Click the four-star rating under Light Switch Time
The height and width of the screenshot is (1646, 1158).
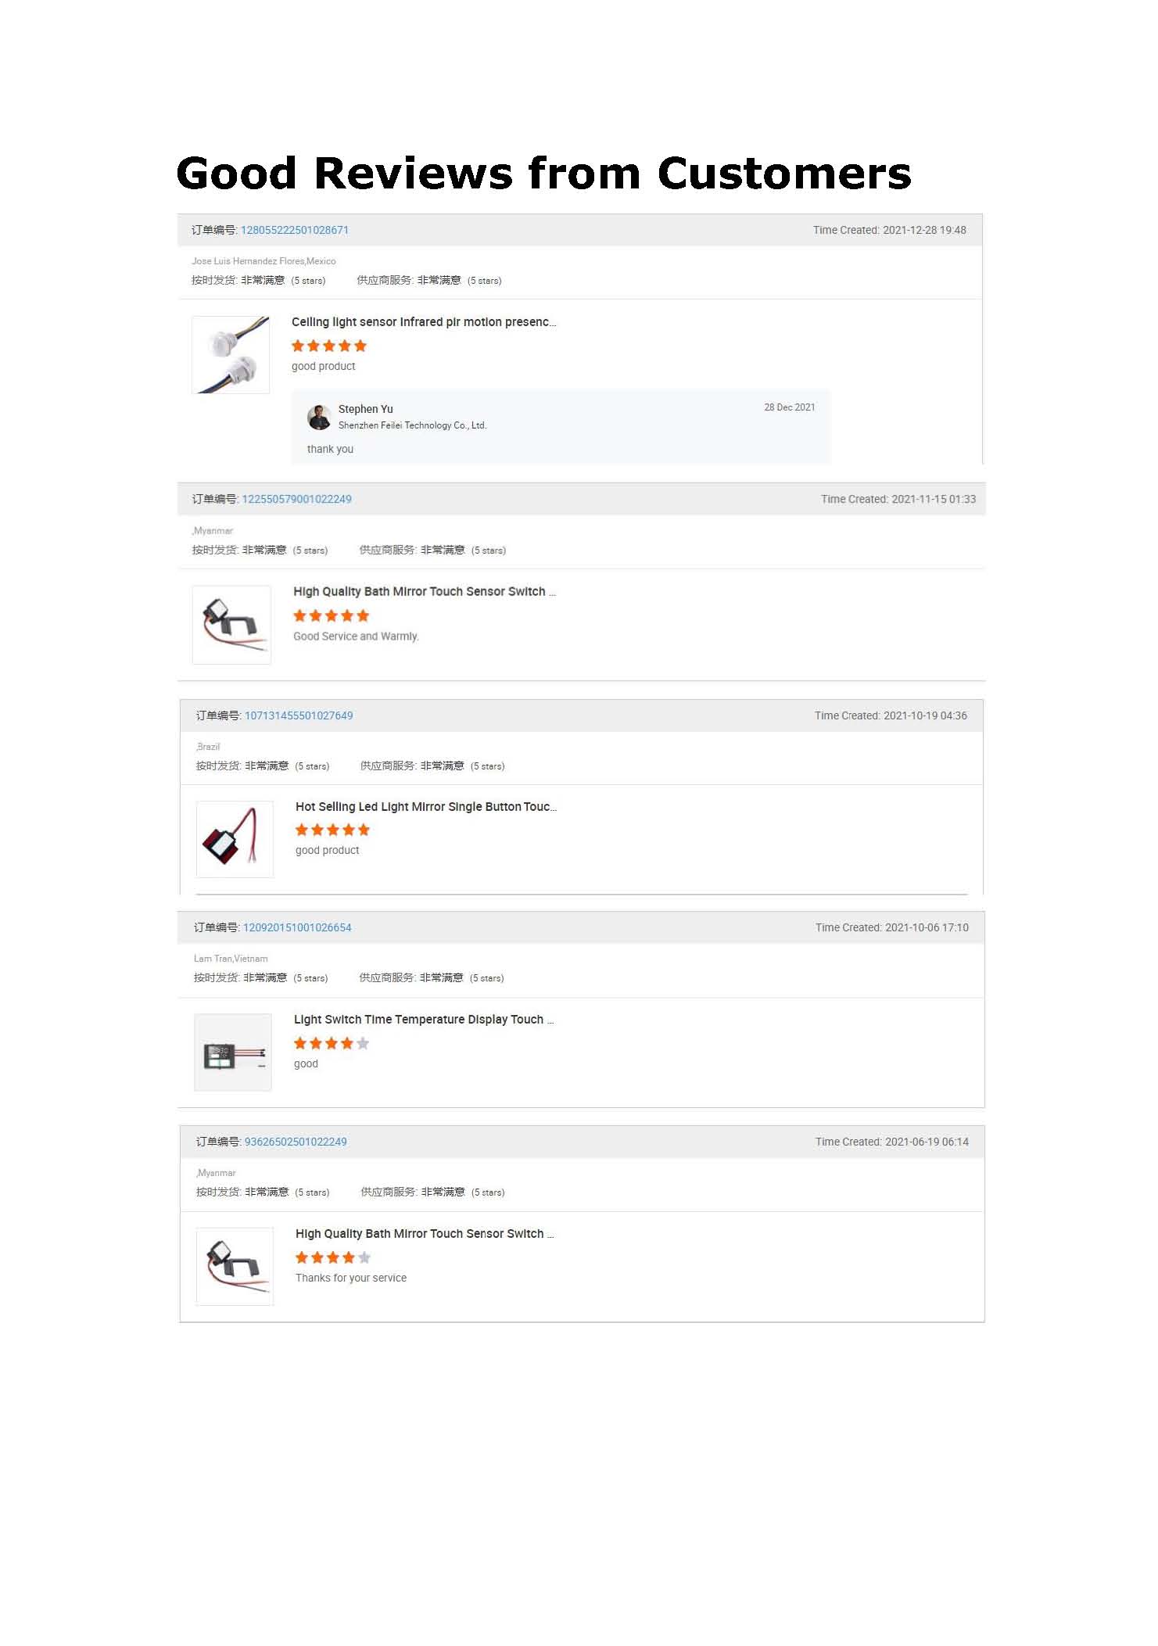332,1043
